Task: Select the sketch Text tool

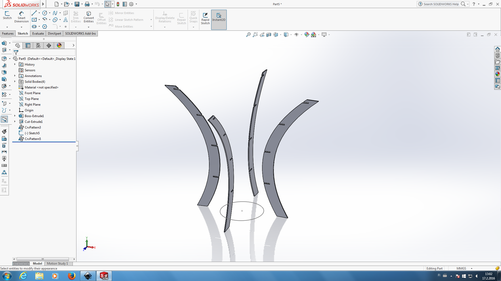Action: click(65, 20)
